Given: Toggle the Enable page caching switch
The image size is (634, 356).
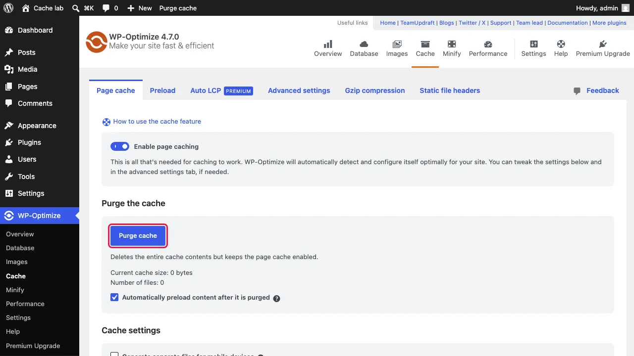Looking at the screenshot, I should (x=120, y=146).
